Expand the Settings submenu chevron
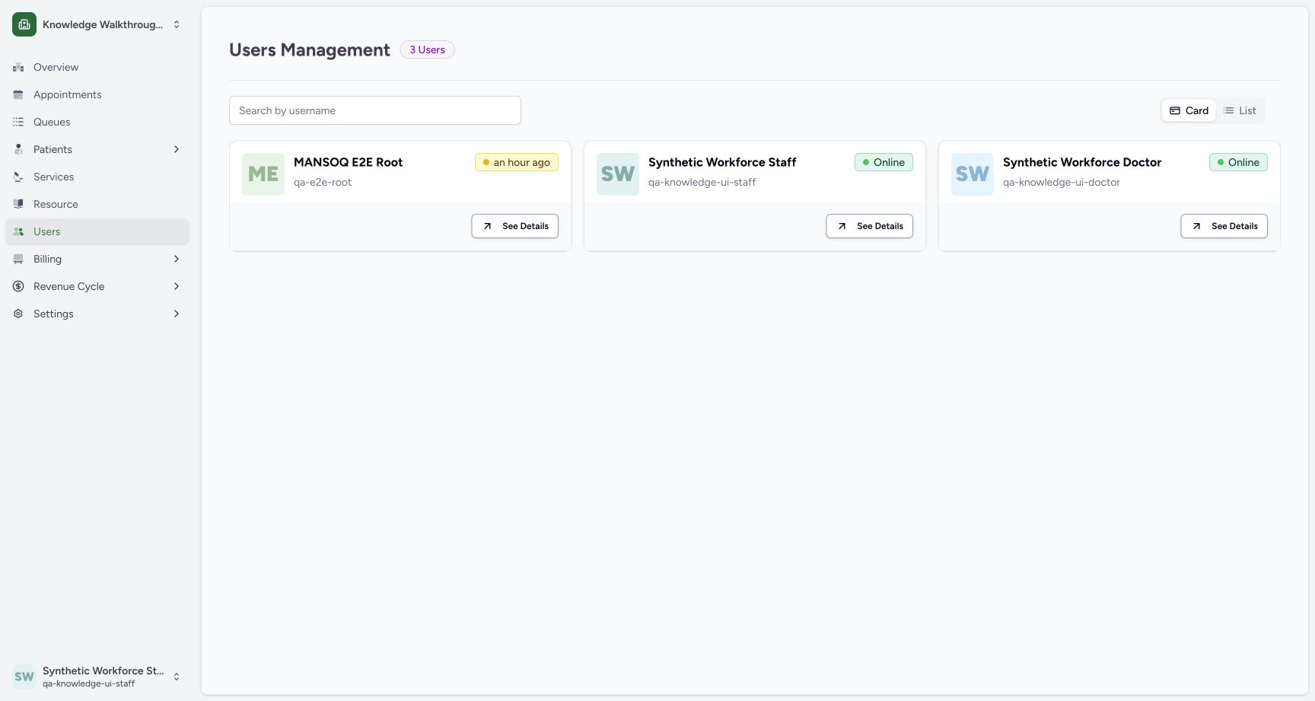Image resolution: width=1315 pixels, height=701 pixels. (x=177, y=314)
